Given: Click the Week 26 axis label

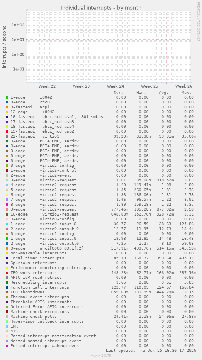Looking at the screenshot, I should pos(184,86).
